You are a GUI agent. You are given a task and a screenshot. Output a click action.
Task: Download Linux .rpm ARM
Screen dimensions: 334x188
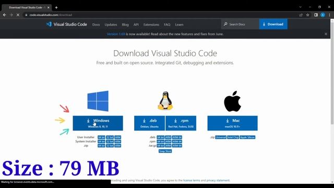(168, 142)
